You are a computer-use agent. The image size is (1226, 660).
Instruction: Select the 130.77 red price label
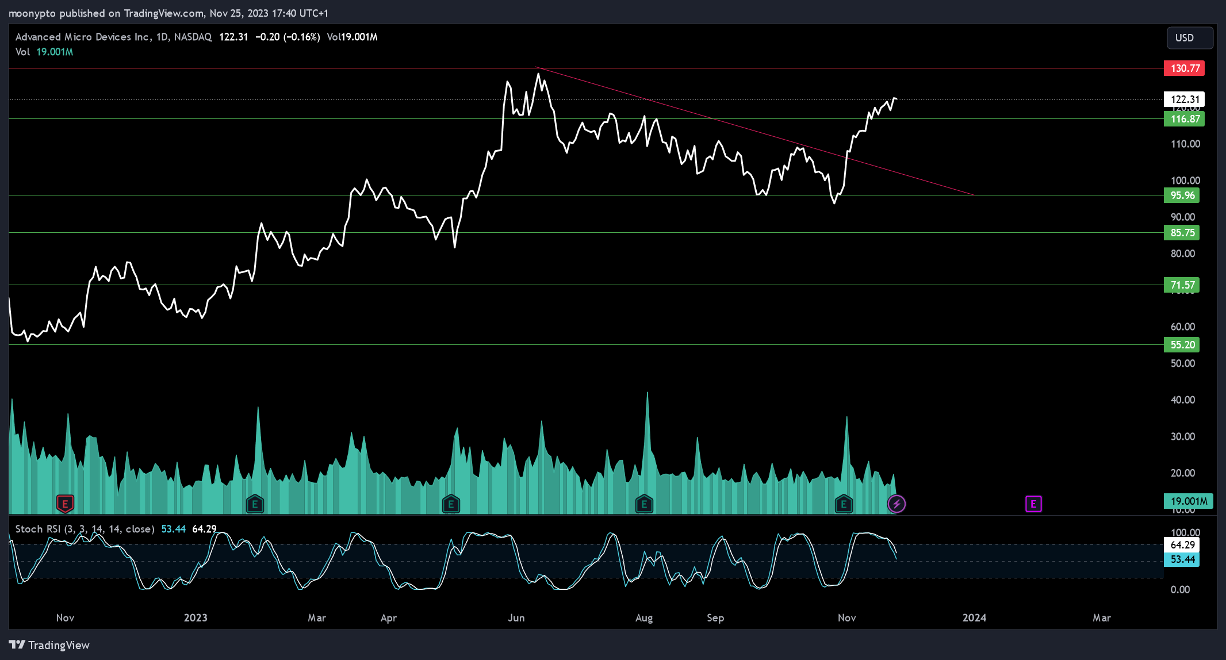[1184, 68]
